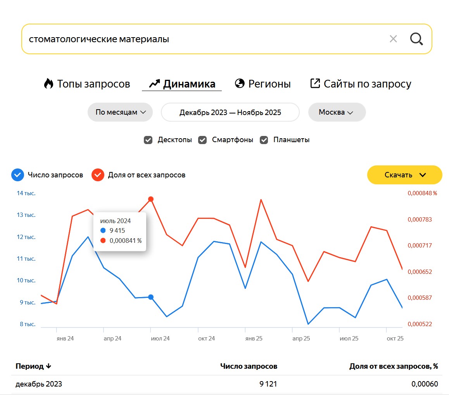Open the По месяцам grouping dropdown
Screen dimensions: 449x397
click(x=120, y=112)
